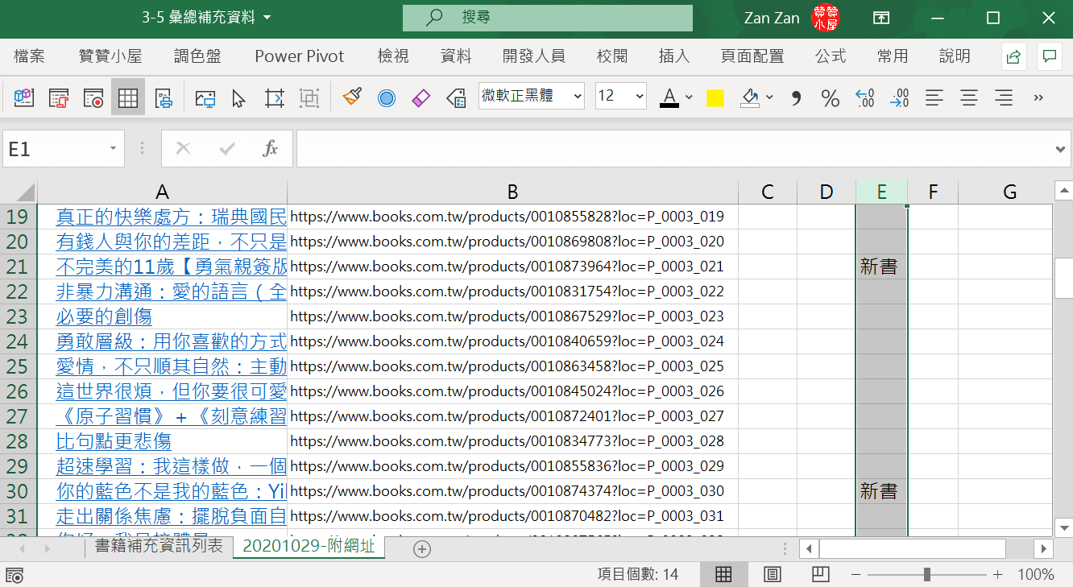The image size is (1073, 587).
Task: Click the Zan Zan account avatar
Action: (826, 18)
